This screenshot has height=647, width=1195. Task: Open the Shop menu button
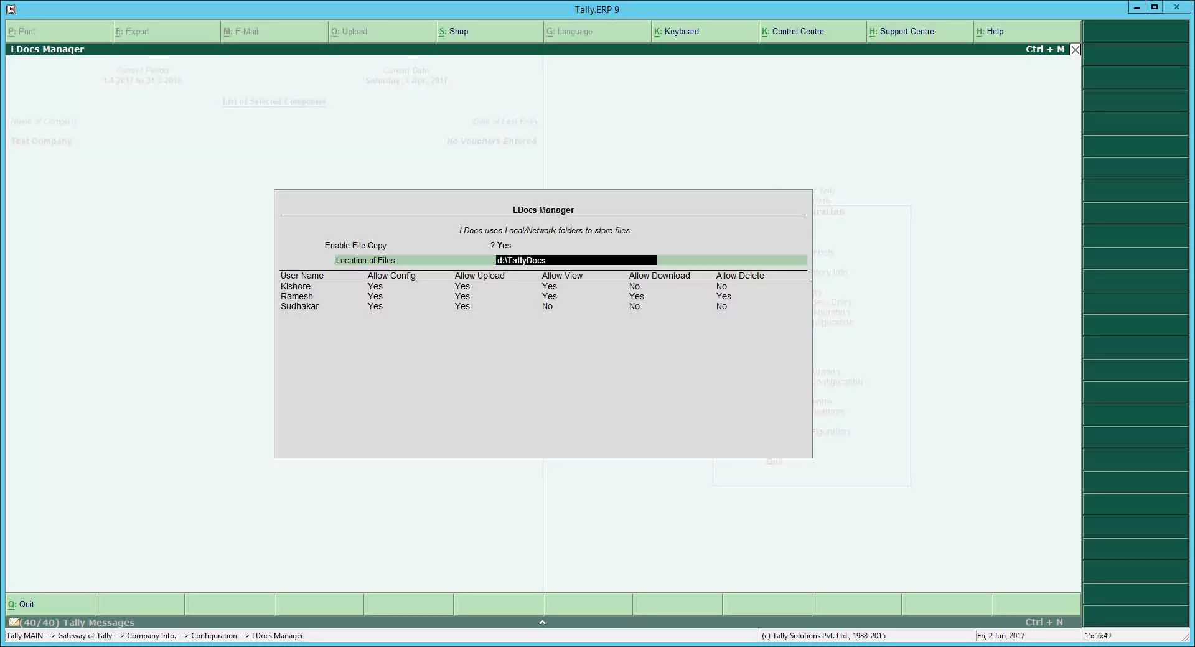click(x=490, y=32)
